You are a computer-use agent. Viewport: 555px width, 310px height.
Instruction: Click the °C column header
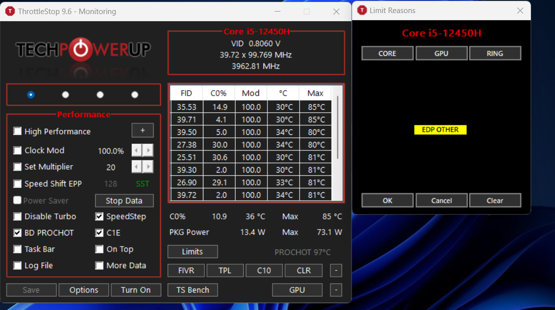pyautogui.click(x=283, y=93)
